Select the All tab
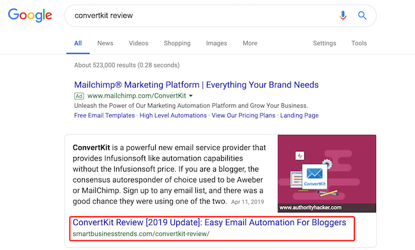This screenshot has width=415, height=250. [x=78, y=43]
